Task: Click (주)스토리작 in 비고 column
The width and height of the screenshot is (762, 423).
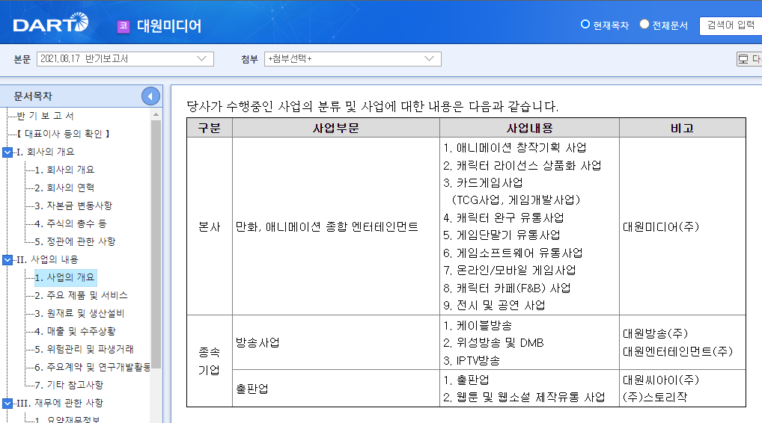Action: tap(655, 398)
